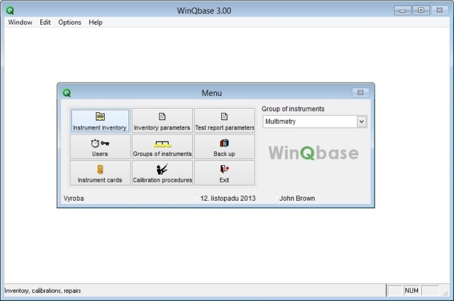Open Inventory parameters
This screenshot has height=301, width=454.
point(162,121)
